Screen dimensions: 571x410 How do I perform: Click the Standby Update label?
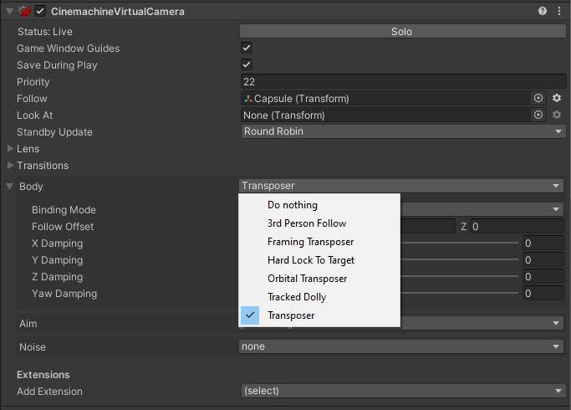point(54,132)
